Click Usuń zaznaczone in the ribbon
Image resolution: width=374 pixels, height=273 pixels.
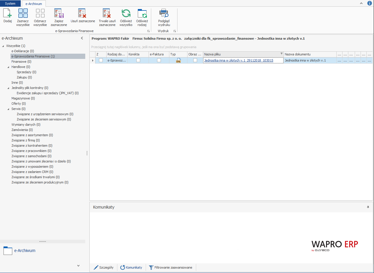[x=83, y=16]
